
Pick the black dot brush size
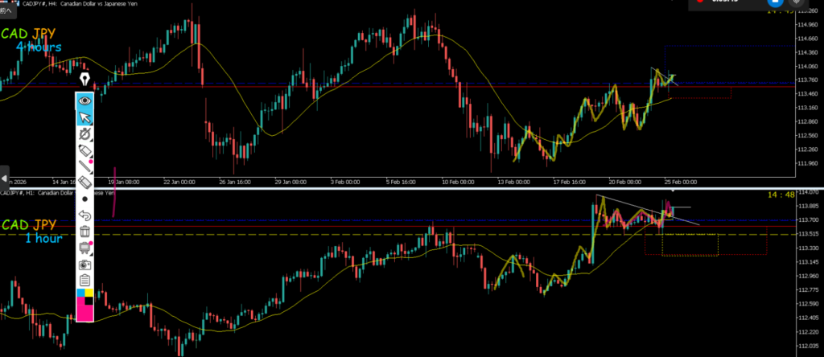coord(85,199)
